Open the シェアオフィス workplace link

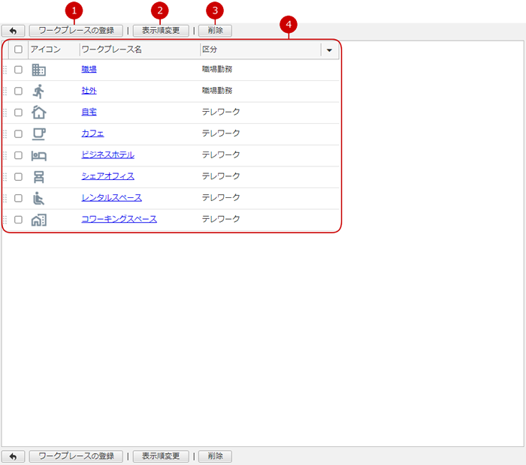click(108, 176)
